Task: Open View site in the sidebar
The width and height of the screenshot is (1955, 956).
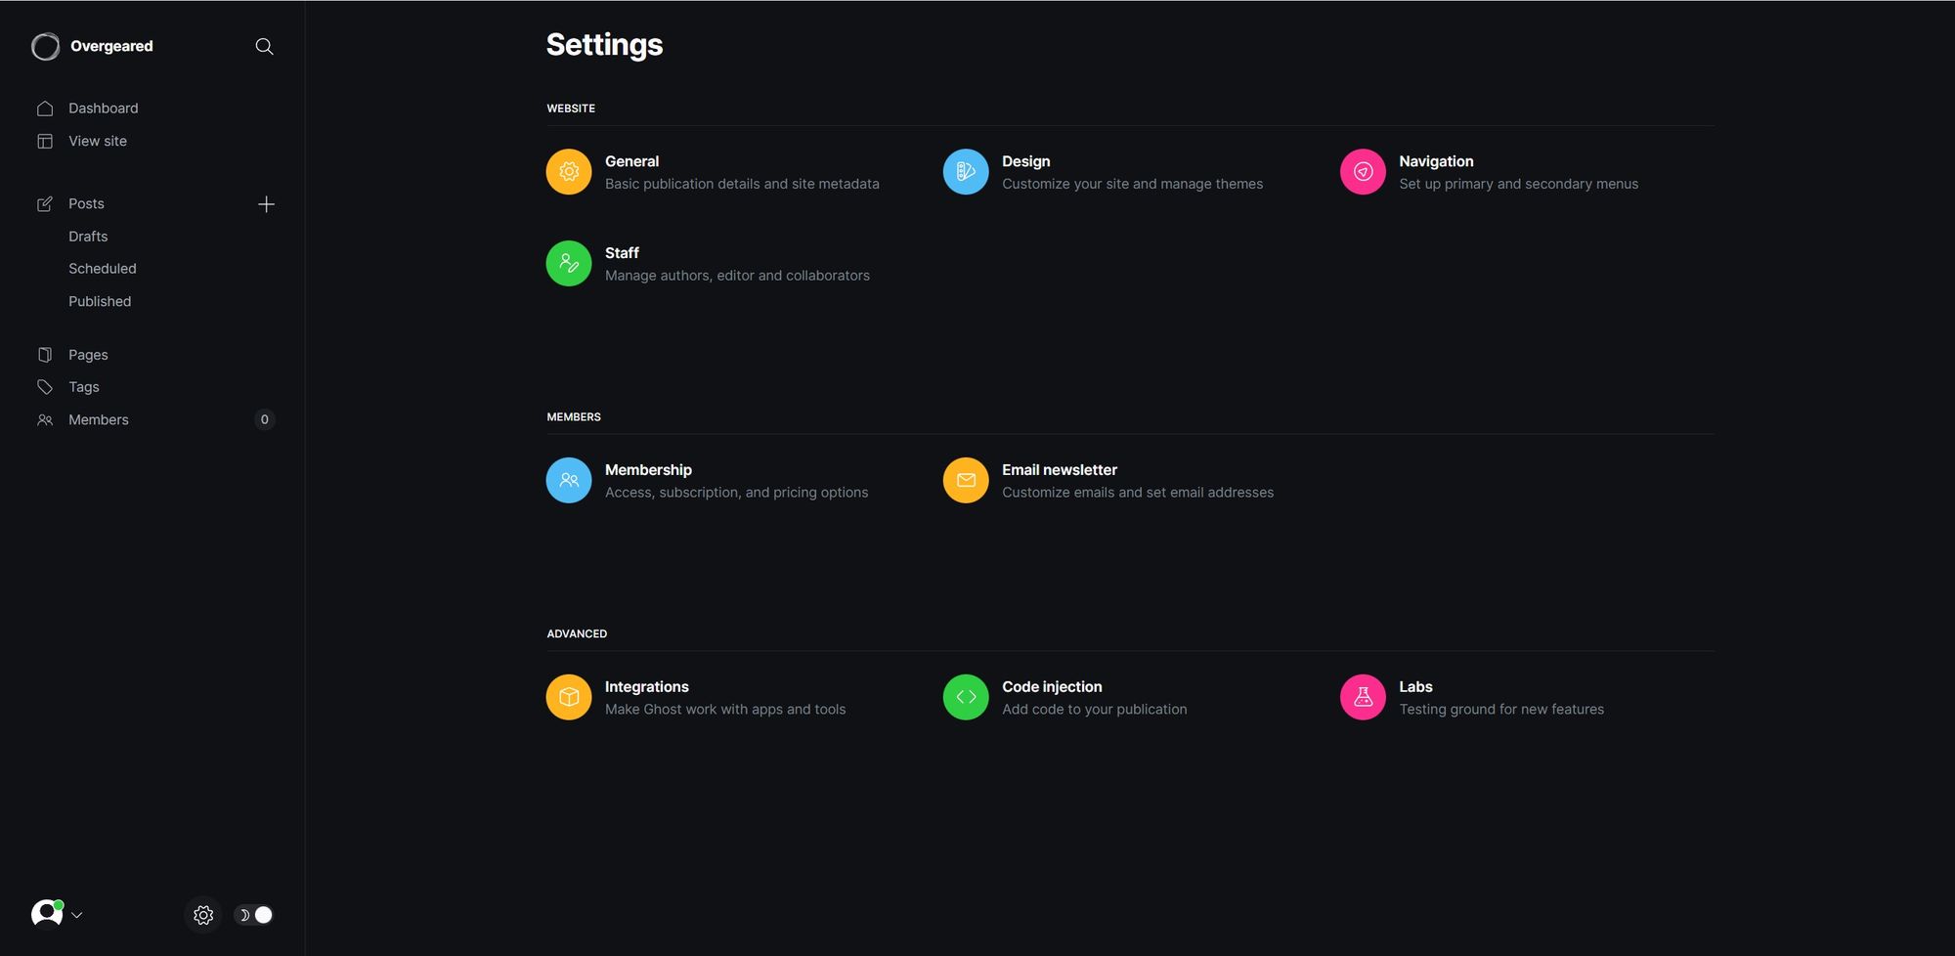Action: (x=97, y=141)
